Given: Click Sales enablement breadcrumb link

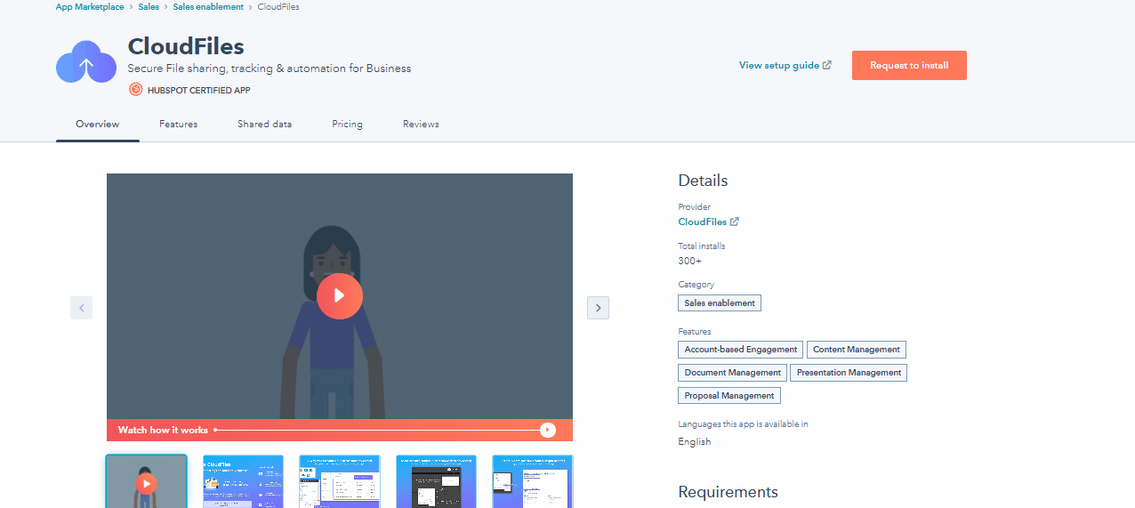Looking at the screenshot, I should pos(208,7).
